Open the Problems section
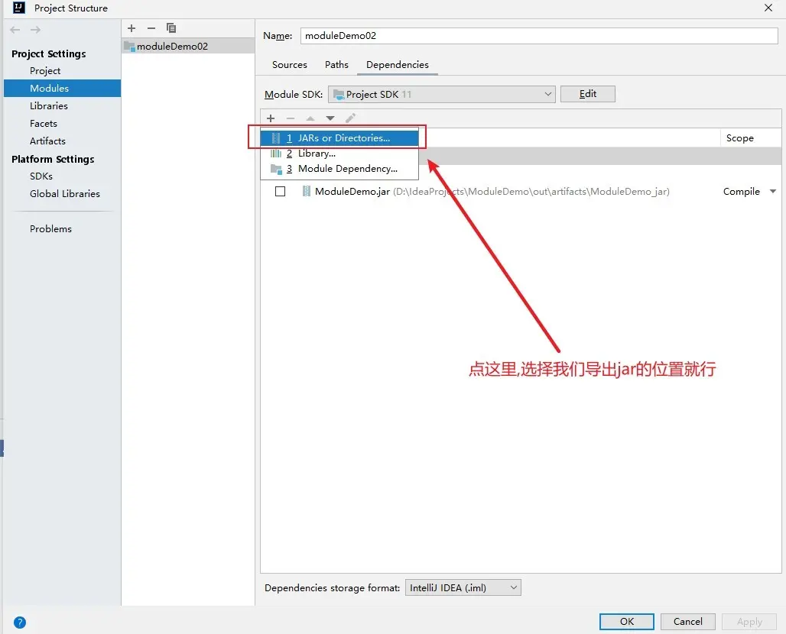 pos(62,229)
